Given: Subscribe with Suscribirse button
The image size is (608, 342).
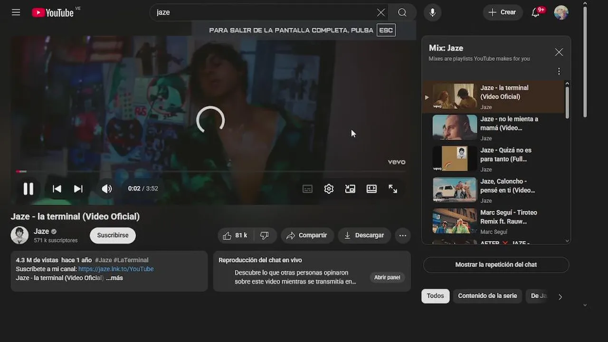Looking at the screenshot, I should click(x=113, y=235).
